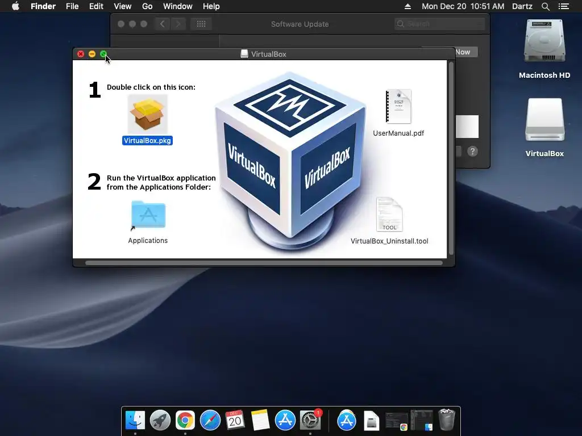
Task: Open Notes from the Dock
Action: tap(260, 421)
